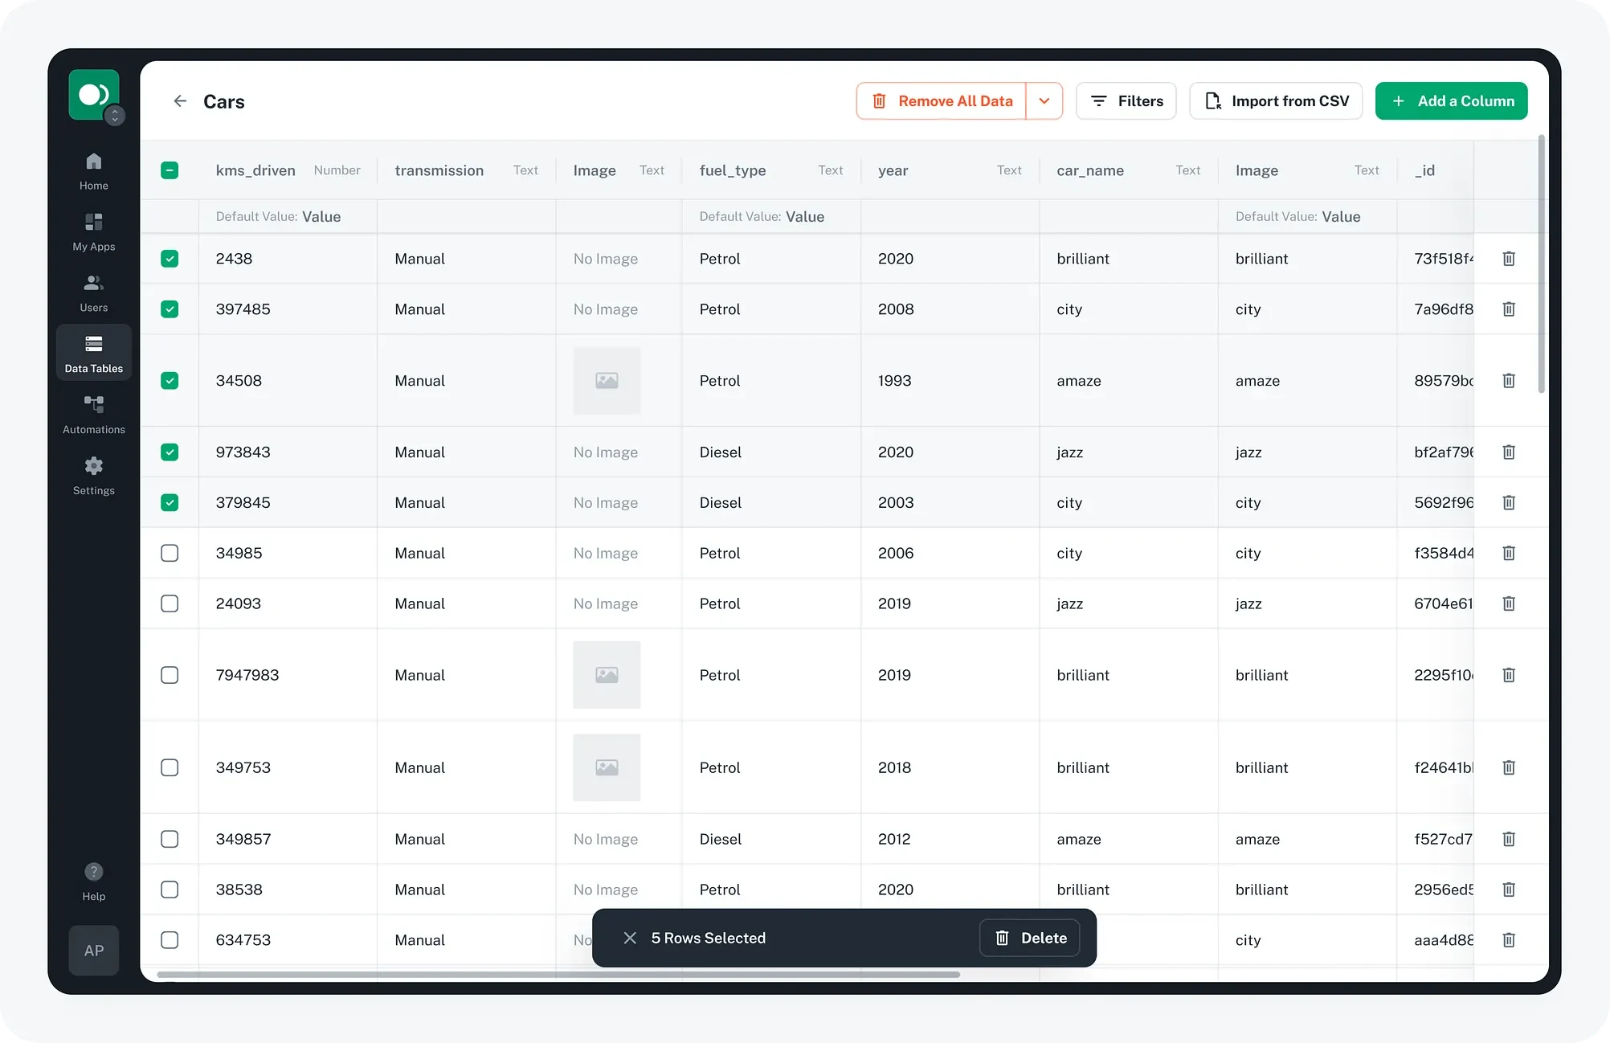Dismiss selection with the X icon

[630, 938]
